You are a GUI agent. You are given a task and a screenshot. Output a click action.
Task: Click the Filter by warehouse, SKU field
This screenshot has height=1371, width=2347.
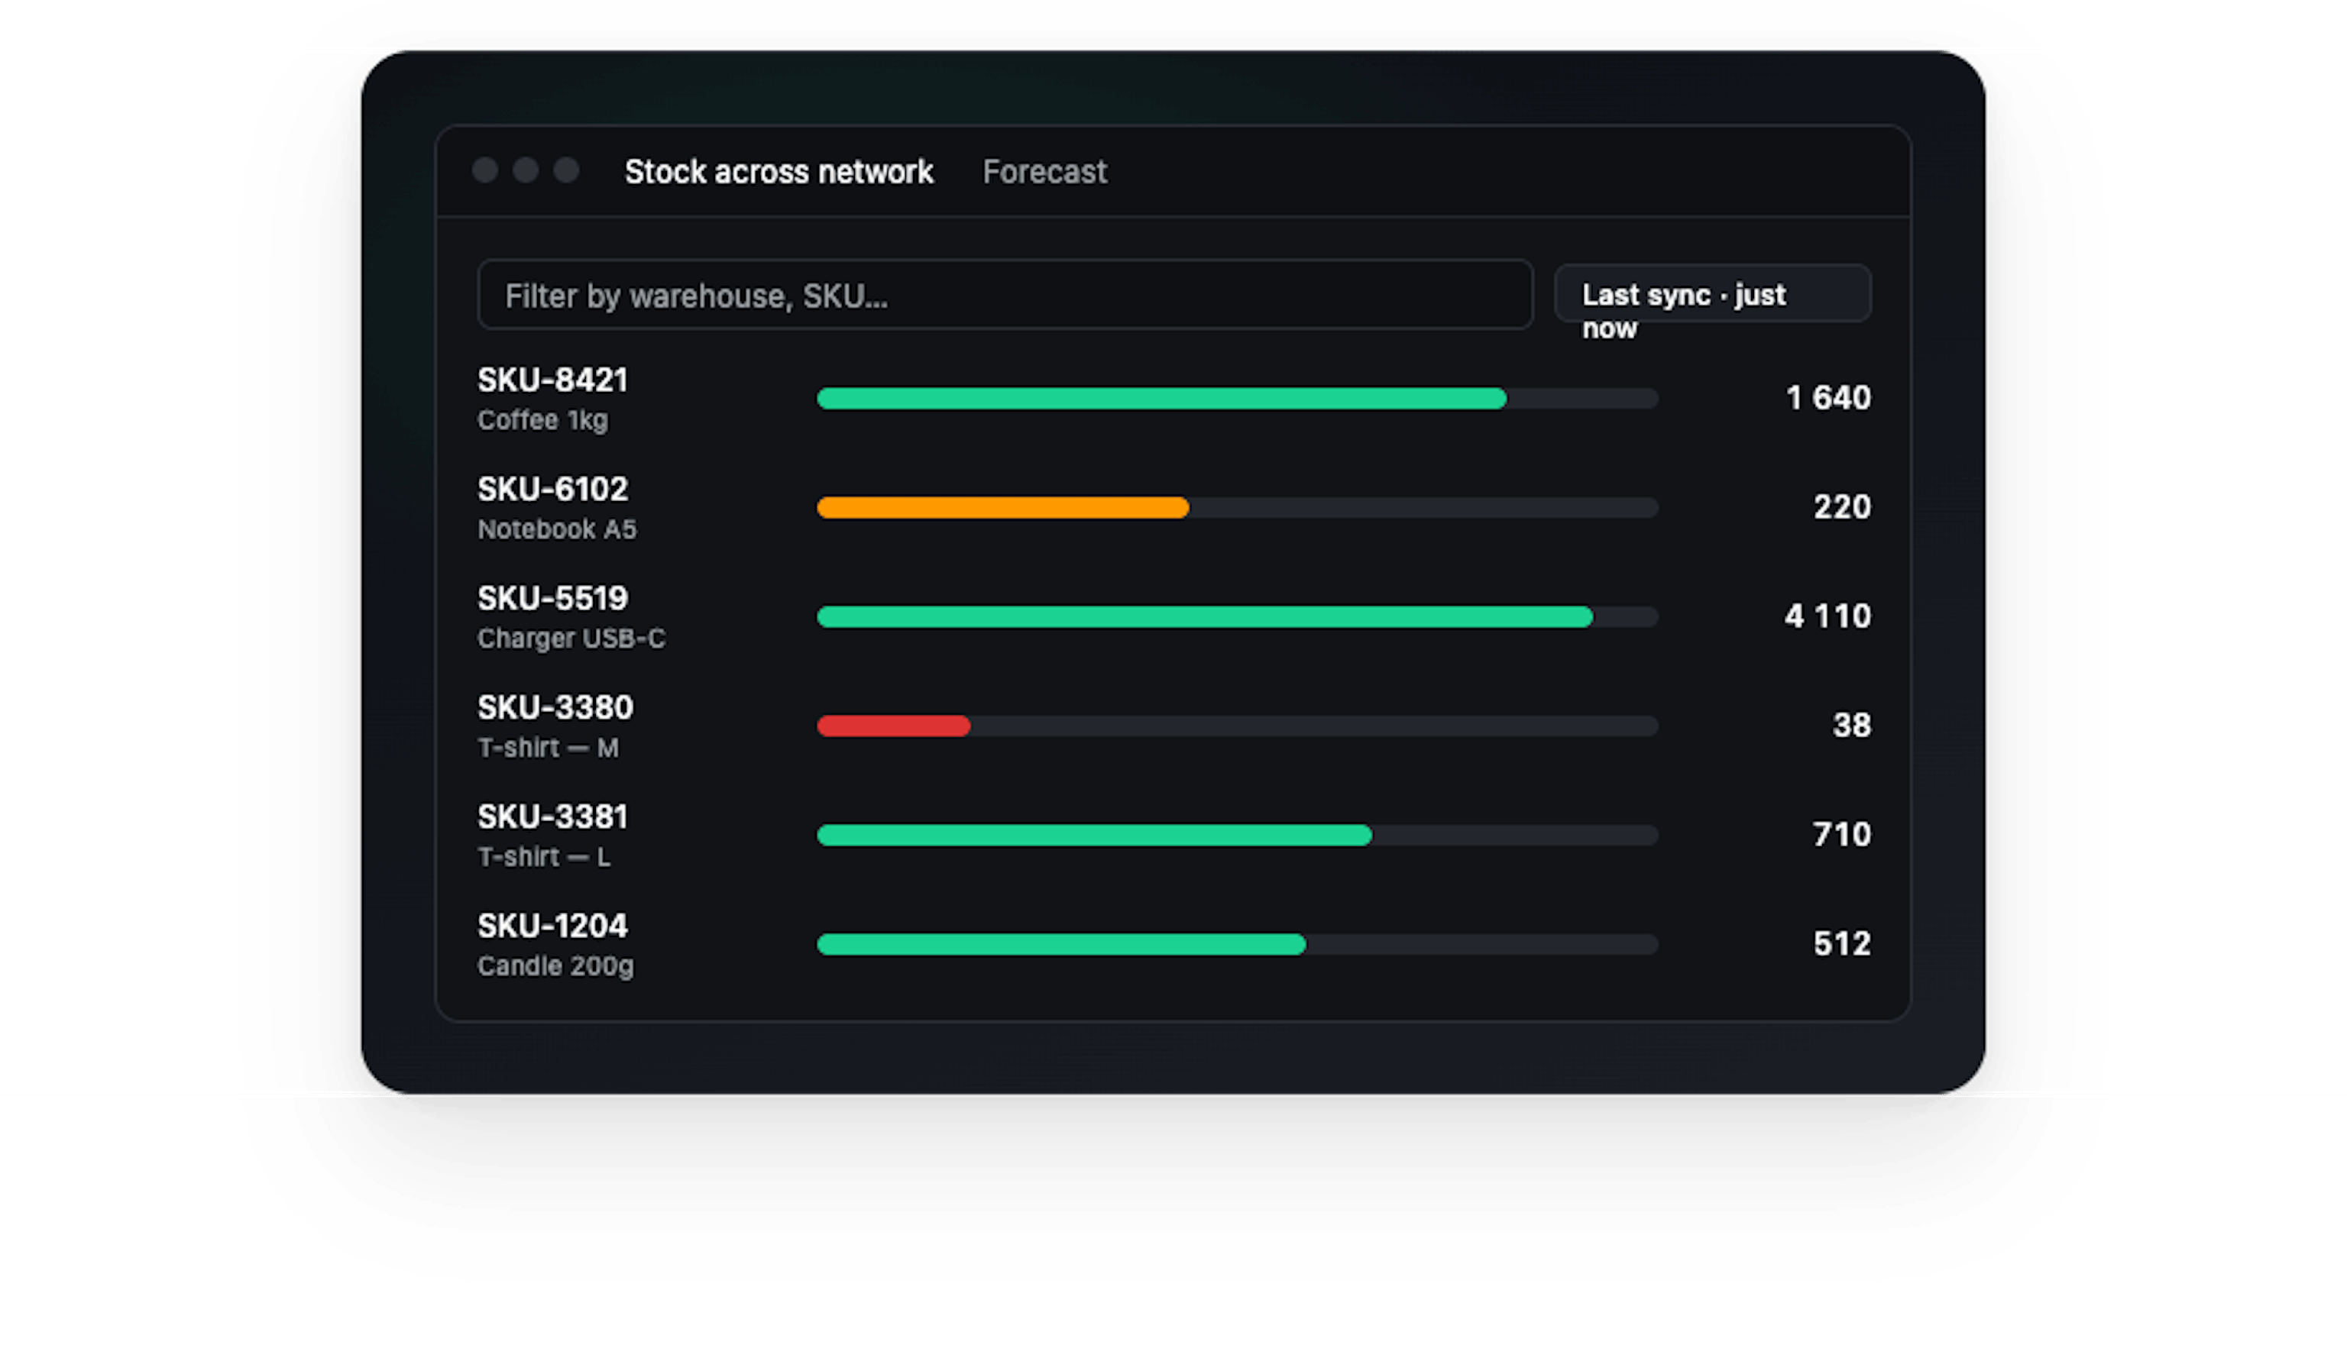coord(1004,296)
